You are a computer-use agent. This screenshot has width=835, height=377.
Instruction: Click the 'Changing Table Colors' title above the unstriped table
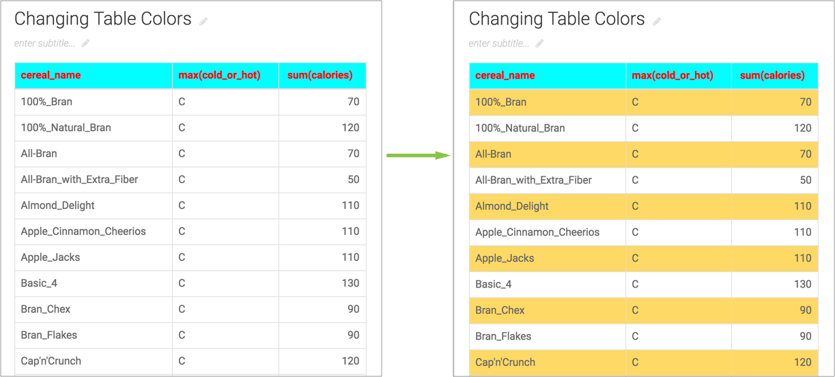[x=103, y=19]
